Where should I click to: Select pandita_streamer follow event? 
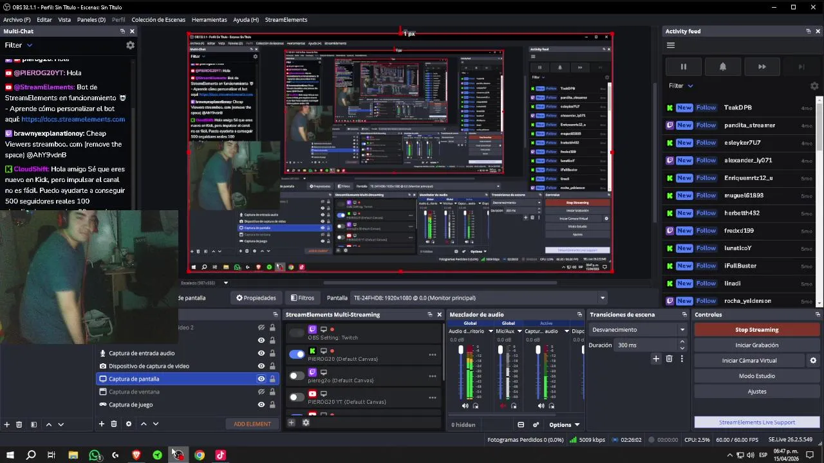pyautogui.click(x=740, y=125)
